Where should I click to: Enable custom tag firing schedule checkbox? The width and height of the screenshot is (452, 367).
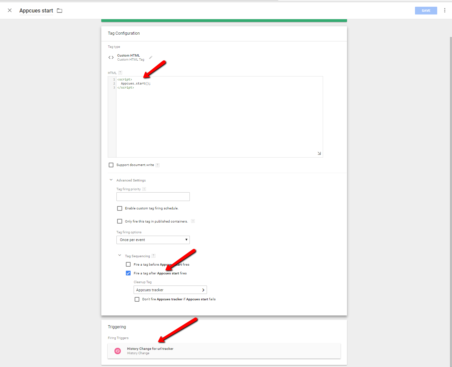pos(119,208)
